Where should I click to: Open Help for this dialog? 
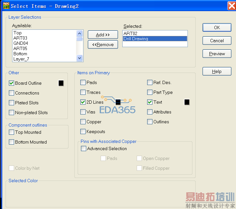tap(217, 71)
